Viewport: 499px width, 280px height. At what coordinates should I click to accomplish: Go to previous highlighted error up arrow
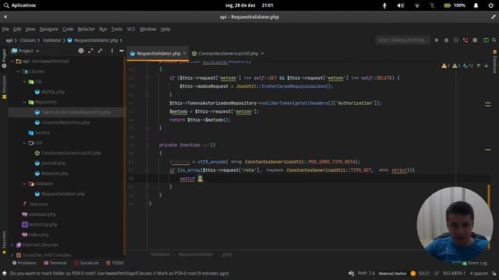point(478,65)
